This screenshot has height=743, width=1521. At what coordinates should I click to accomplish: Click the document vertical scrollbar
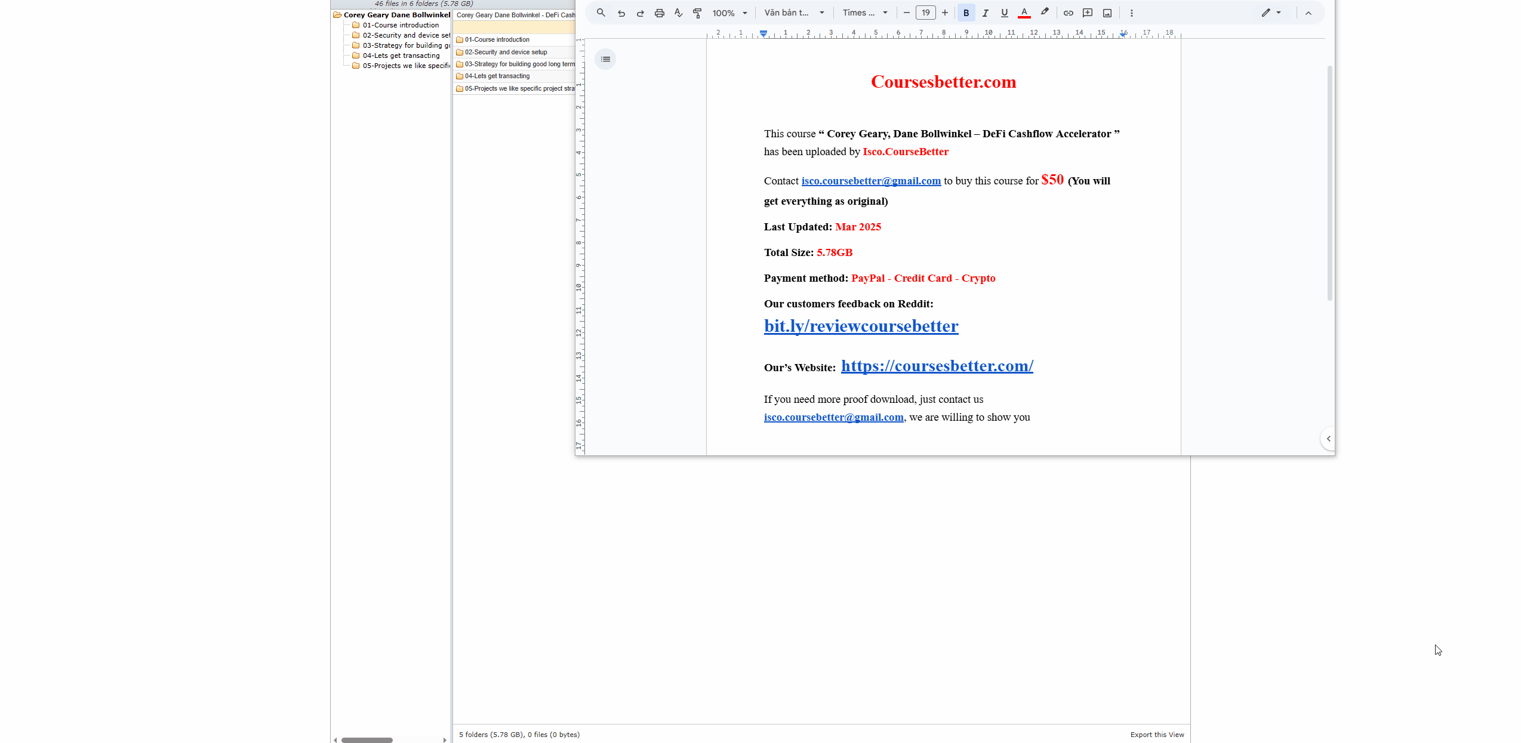[x=1329, y=183]
